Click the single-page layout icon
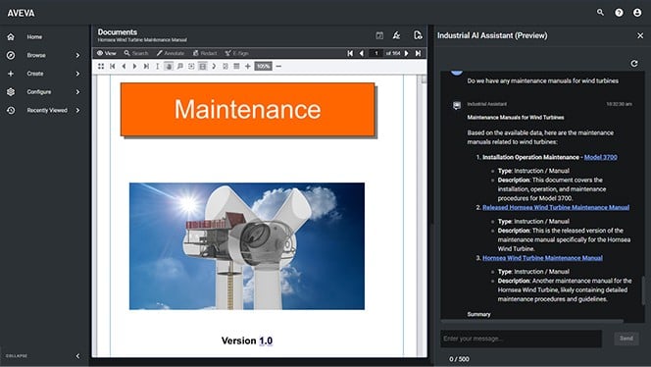This screenshot has height=367, width=651. click(x=225, y=66)
